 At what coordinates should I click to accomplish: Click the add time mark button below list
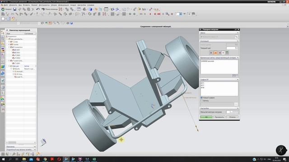coord(234,76)
